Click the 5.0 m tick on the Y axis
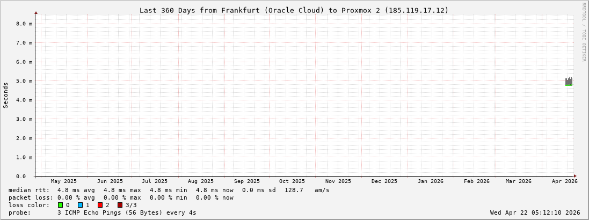This screenshot has height=220, width=589. [x=24, y=81]
